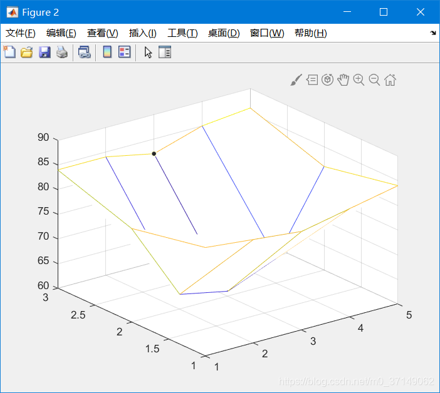Activate the Zoom In magnifier
Screen dimensions: 440x393
pos(359,80)
